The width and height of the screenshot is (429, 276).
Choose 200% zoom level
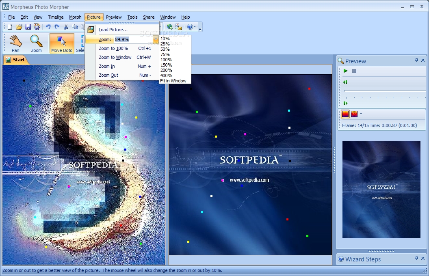(166, 70)
